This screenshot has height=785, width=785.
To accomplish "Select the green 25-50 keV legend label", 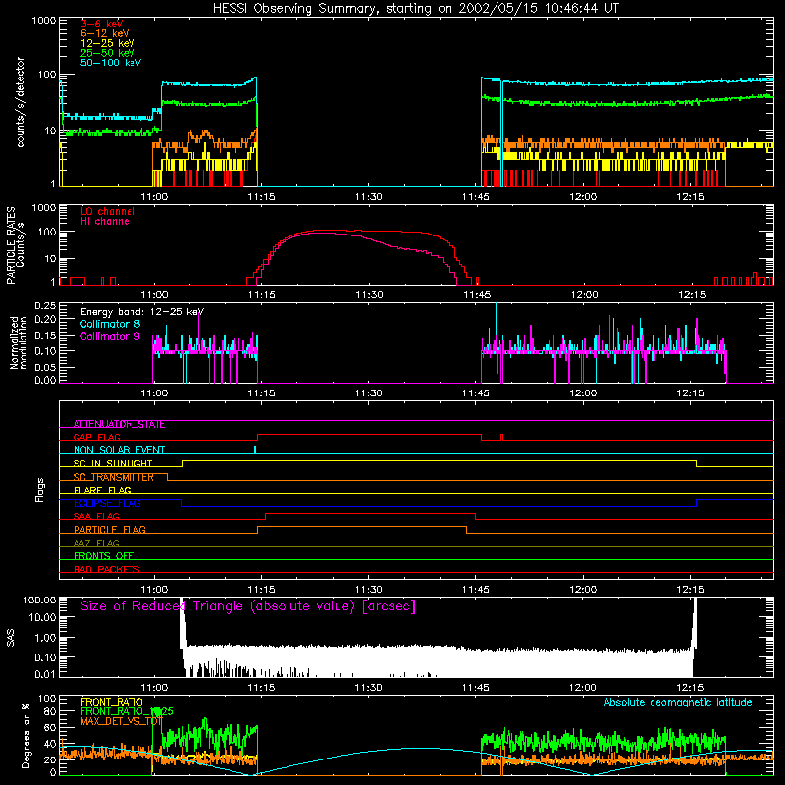I will (108, 53).
